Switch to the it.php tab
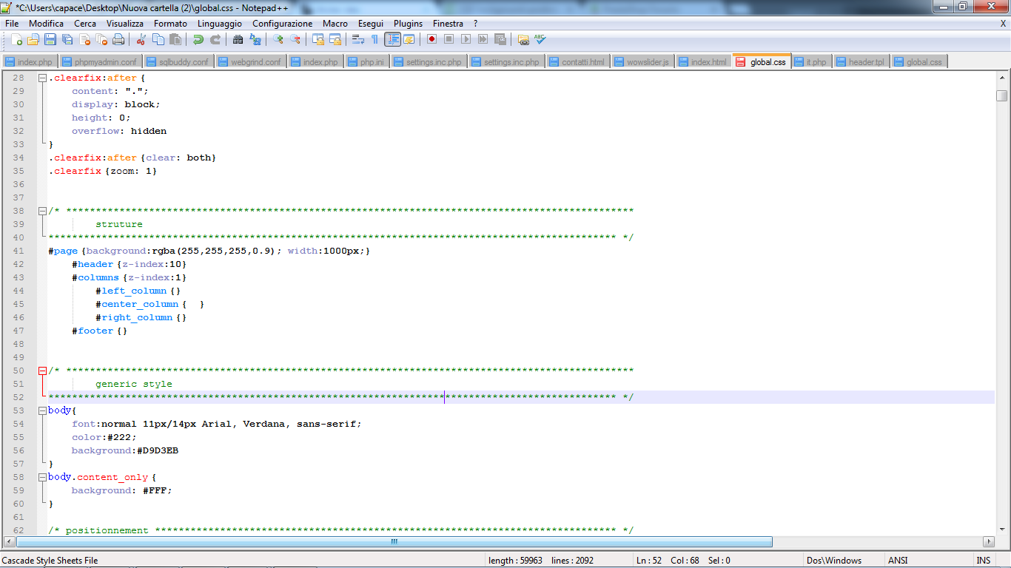The image size is (1011, 568). click(x=811, y=62)
